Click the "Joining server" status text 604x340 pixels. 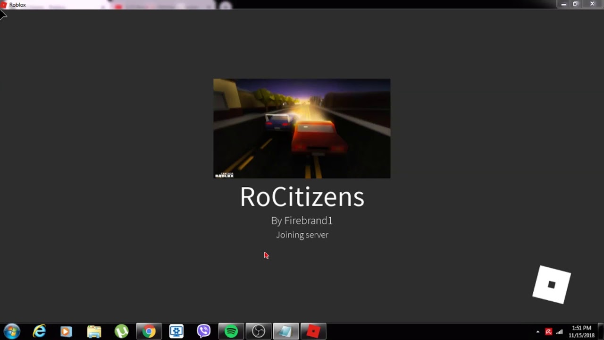pos(302,235)
